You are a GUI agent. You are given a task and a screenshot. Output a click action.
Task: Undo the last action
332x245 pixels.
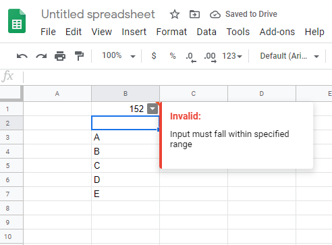(x=22, y=56)
